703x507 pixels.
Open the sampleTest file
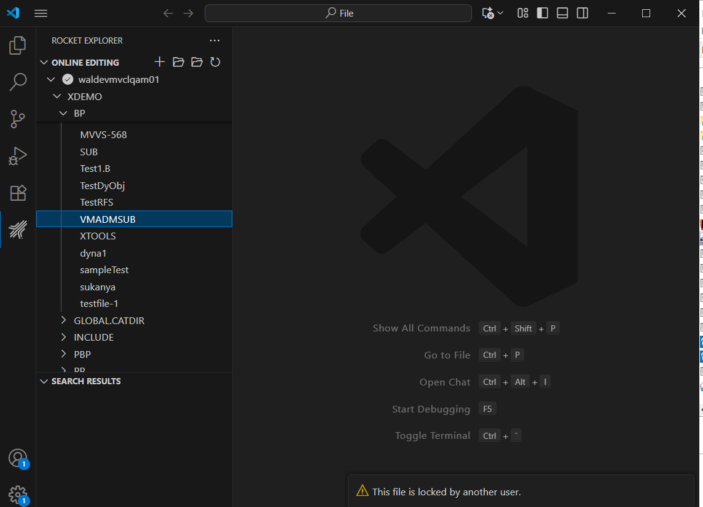(104, 270)
